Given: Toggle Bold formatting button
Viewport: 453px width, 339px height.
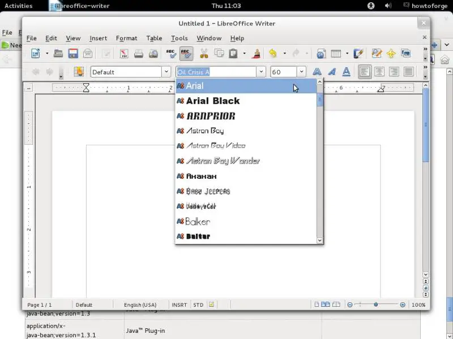Looking at the screenshot, I should tap(317, 72).
